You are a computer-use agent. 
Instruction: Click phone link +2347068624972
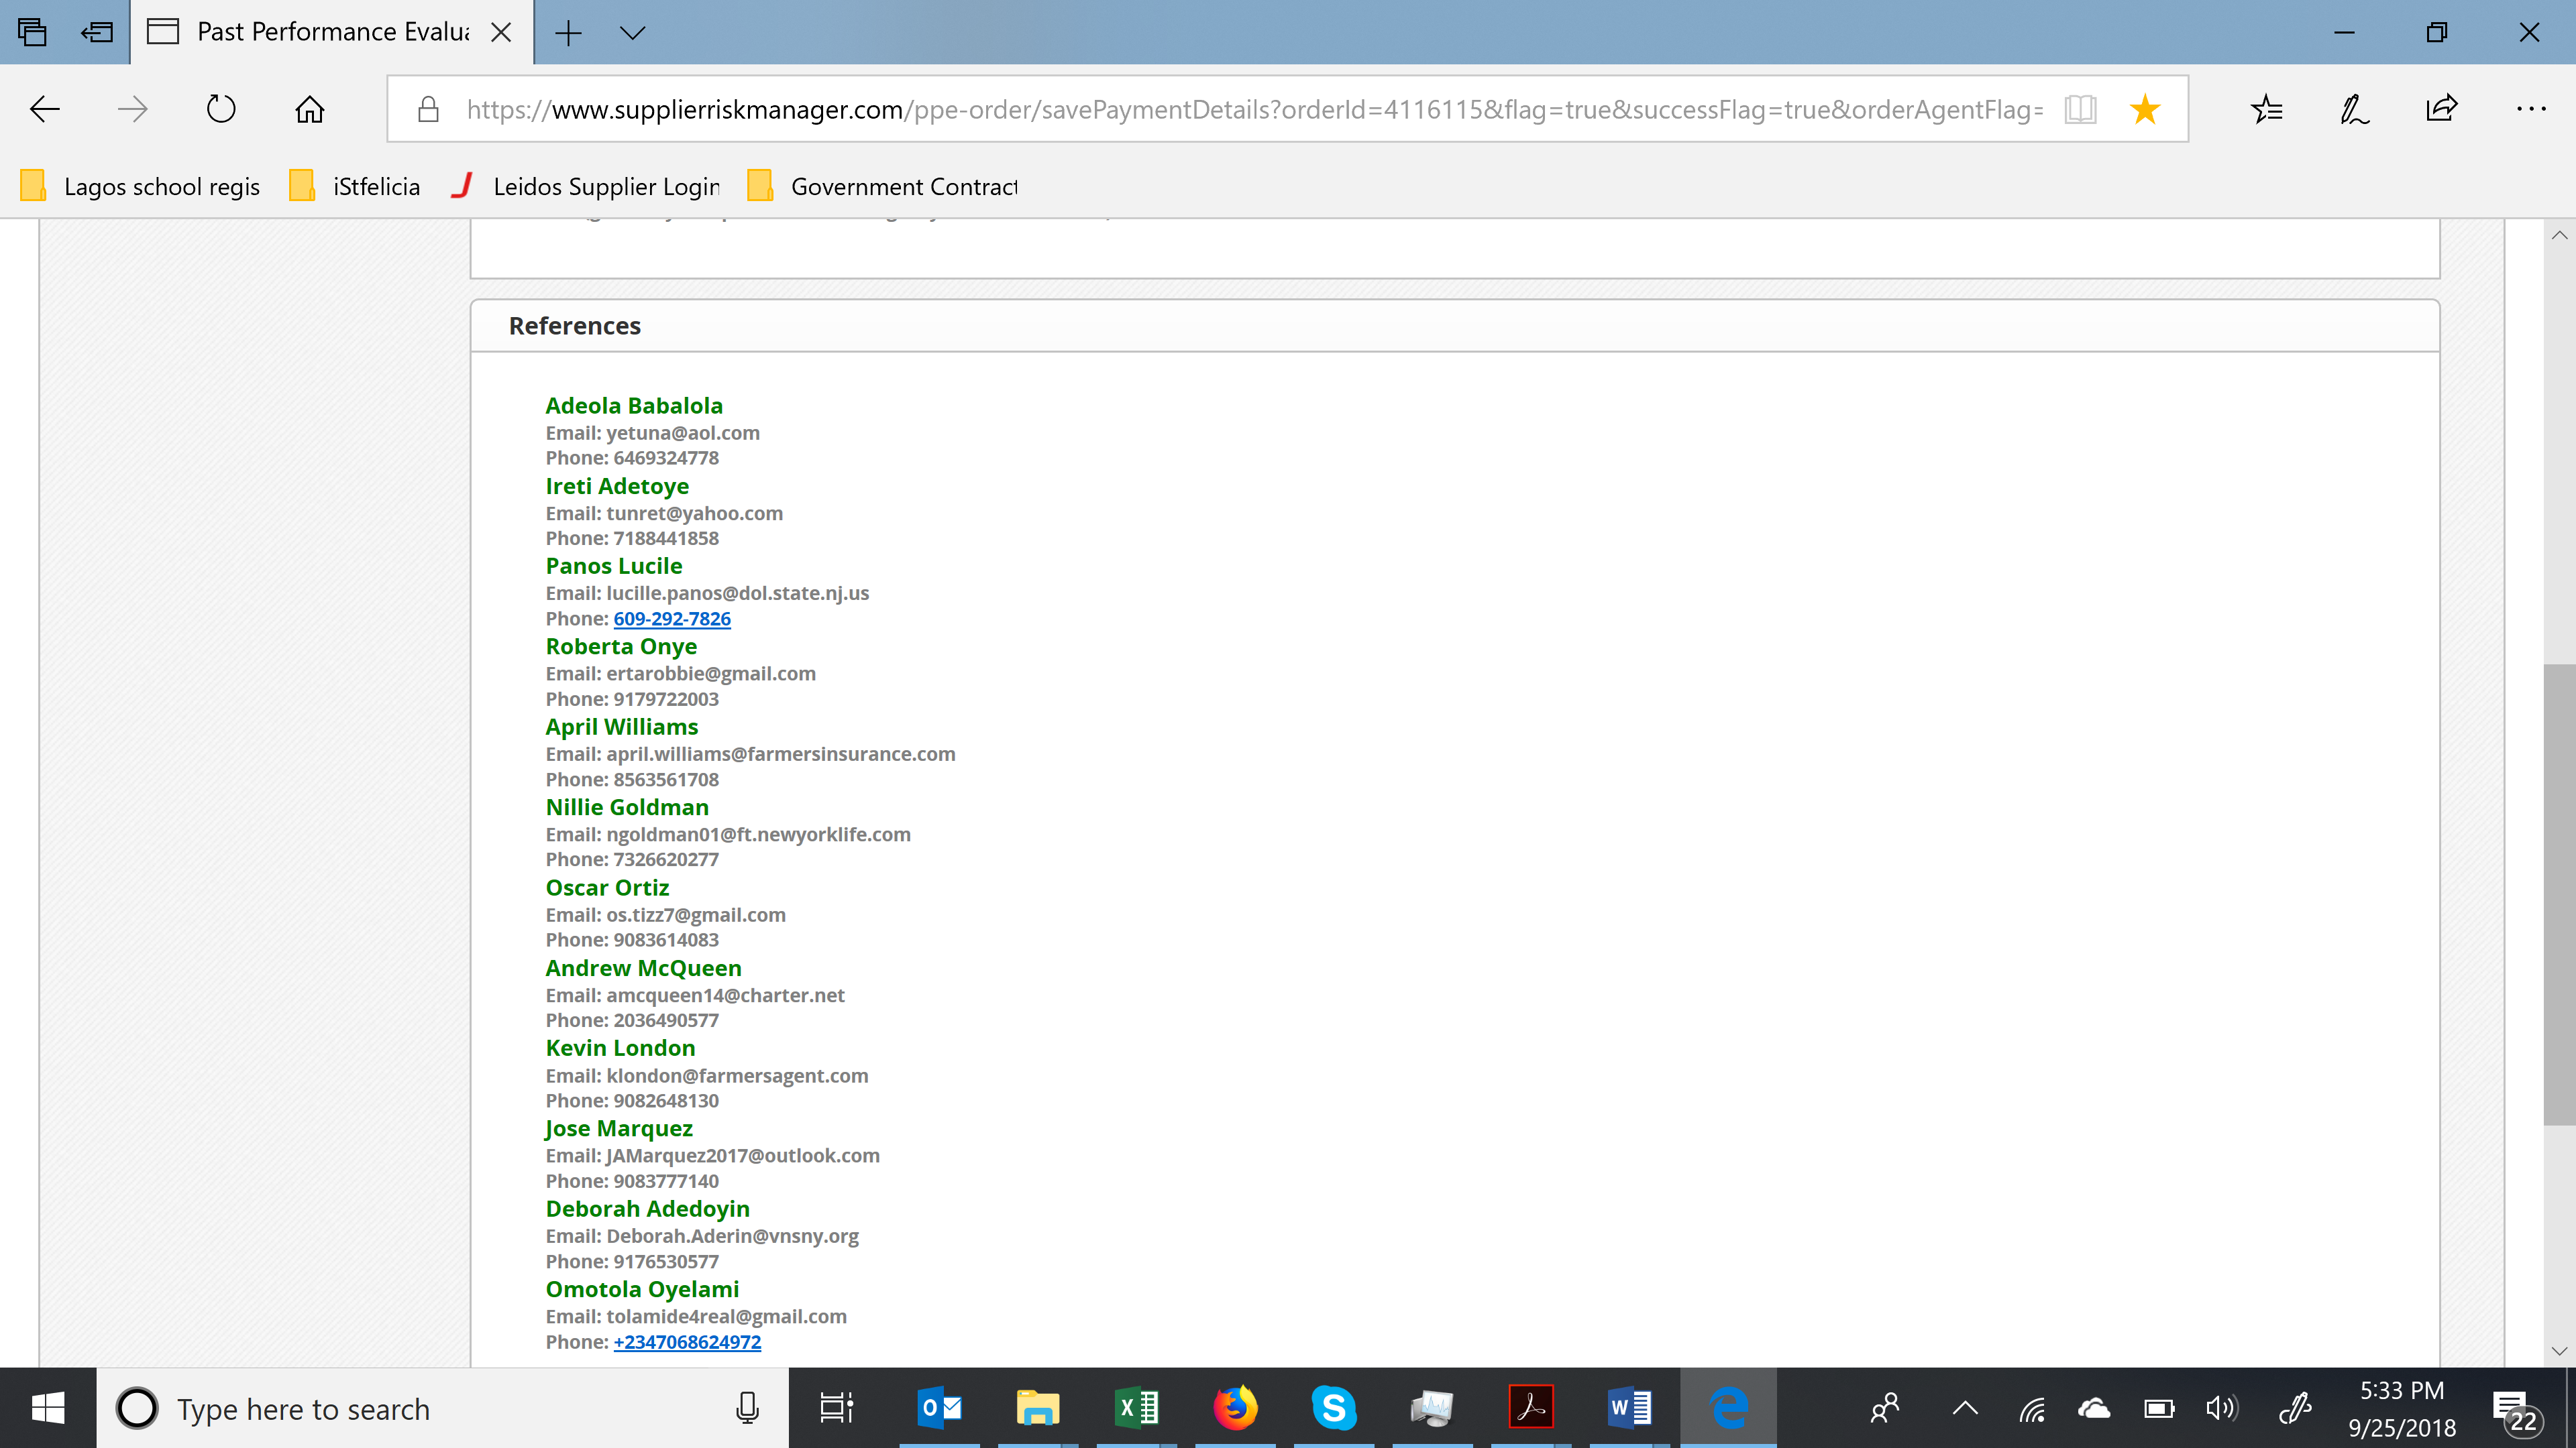(687, 1342)
